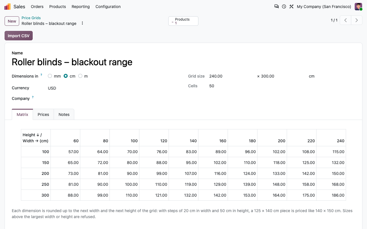
Task: Open the Price Grids breadcrumb link
Action: (x=31, y=18)
